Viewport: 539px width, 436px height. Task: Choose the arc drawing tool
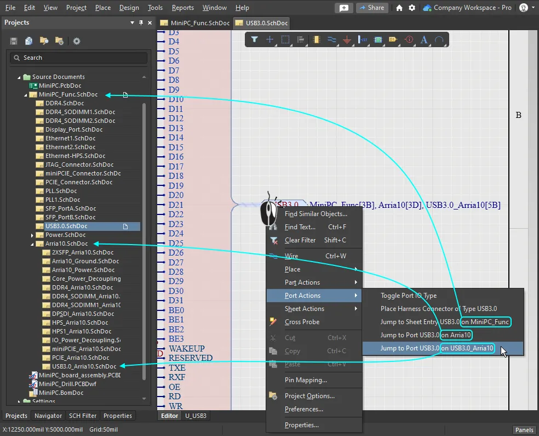click(439, 39)
